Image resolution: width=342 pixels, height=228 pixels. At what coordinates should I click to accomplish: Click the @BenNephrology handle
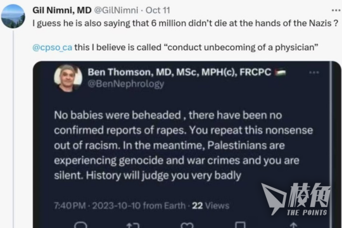[x=126, y=84]
